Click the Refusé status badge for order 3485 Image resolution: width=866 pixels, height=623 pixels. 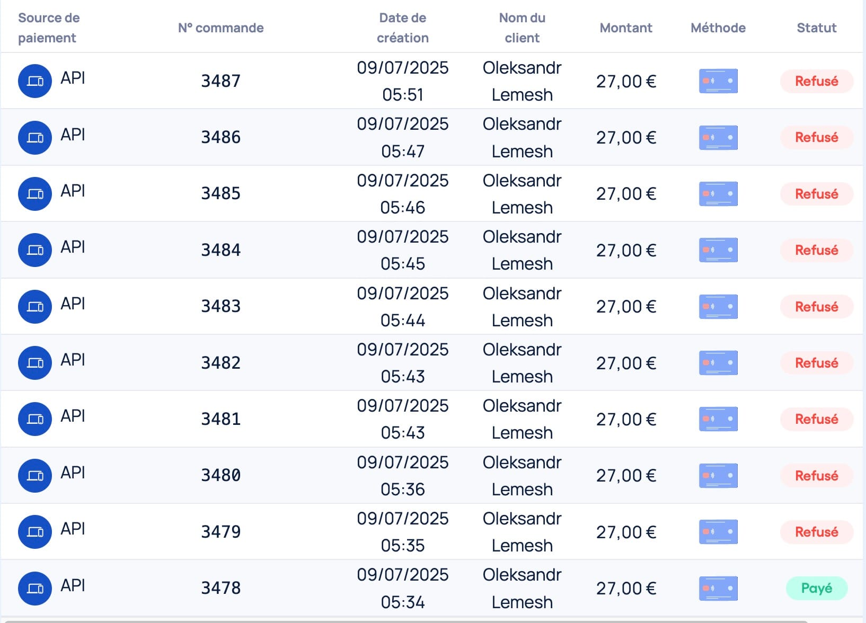tap(817, 194)
